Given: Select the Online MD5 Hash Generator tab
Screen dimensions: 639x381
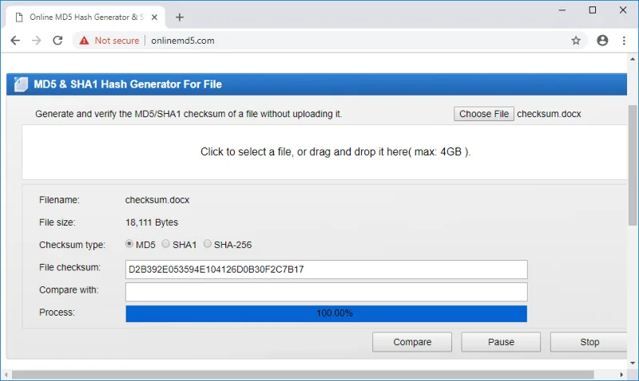Looking at the screenshot, I should (x=85, y=17).
